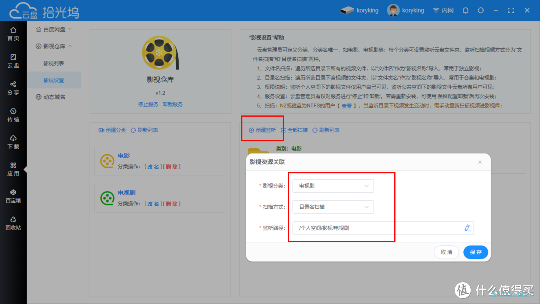540x304 pixels.
Task: Go to 分享 share section
Action: click(13, 88)
